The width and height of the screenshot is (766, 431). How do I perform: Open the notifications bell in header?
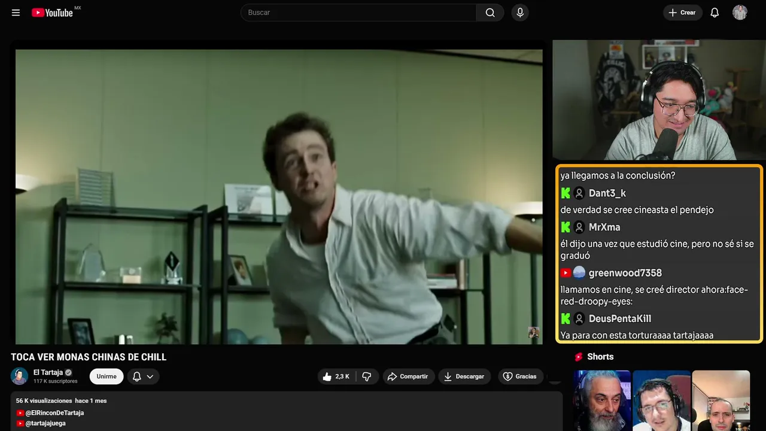pos(715,13)
